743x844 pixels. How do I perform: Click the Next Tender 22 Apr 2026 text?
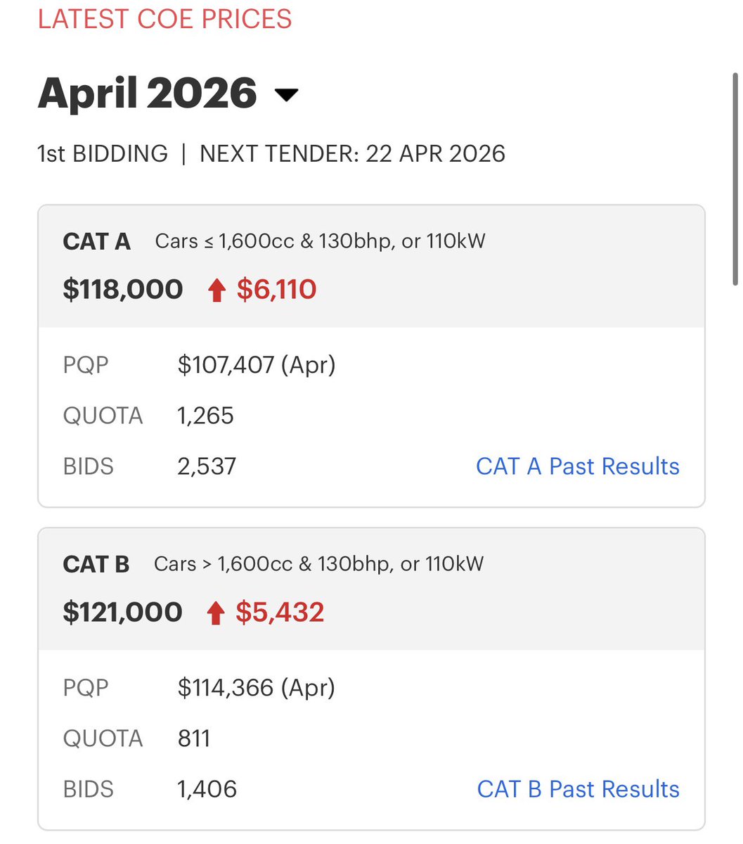point(352,153)
